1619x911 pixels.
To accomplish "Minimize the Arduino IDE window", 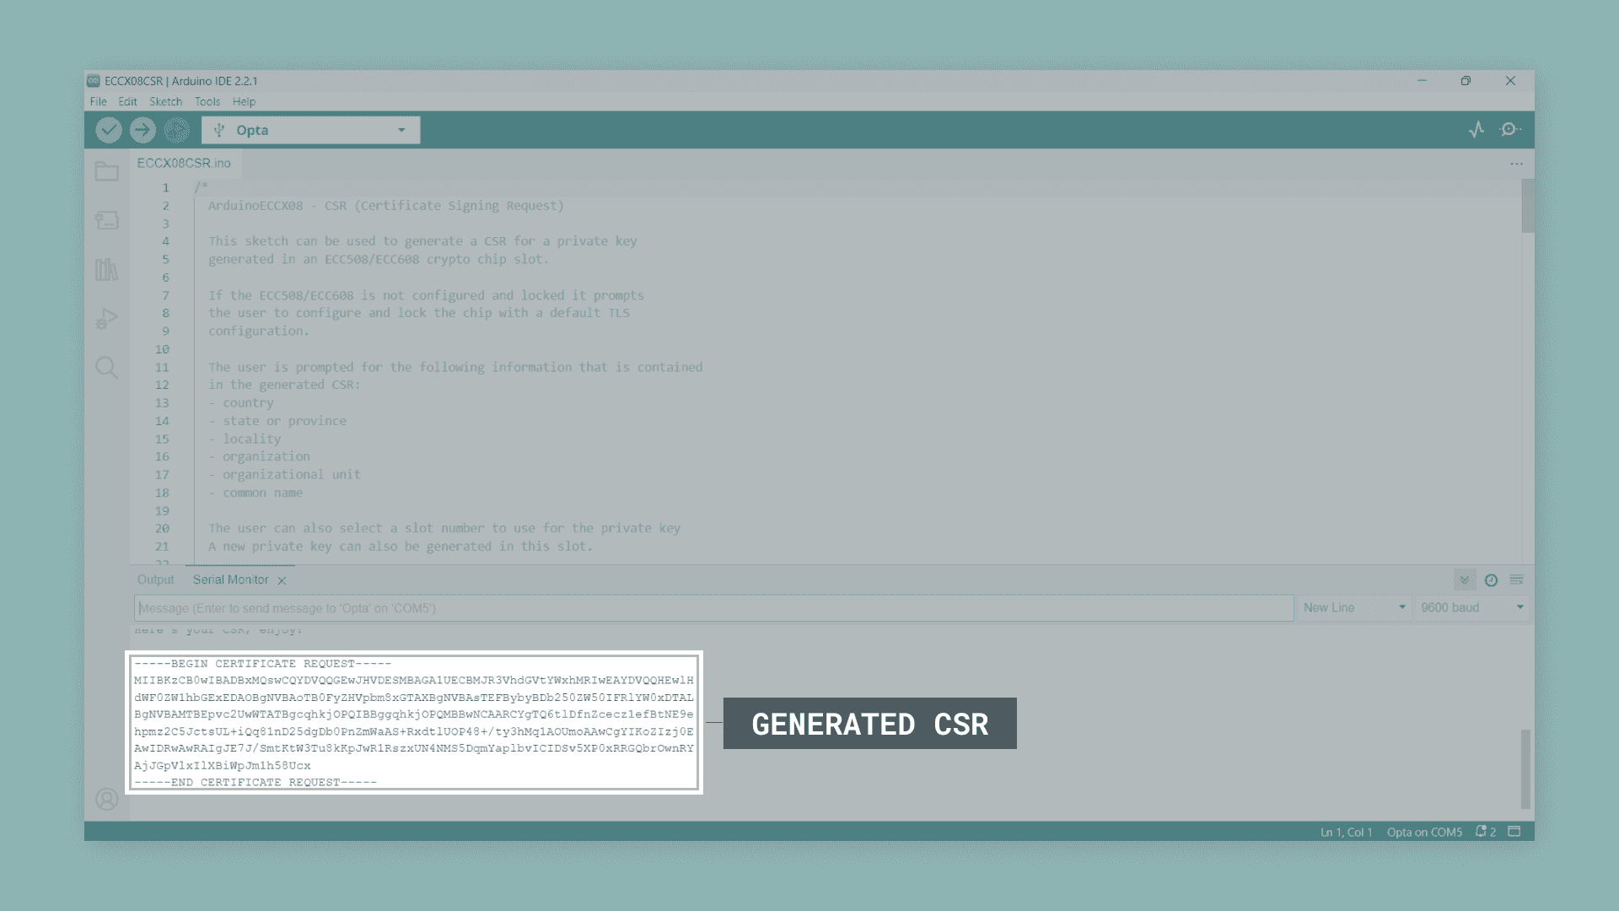I will (x=1422, y=81).
